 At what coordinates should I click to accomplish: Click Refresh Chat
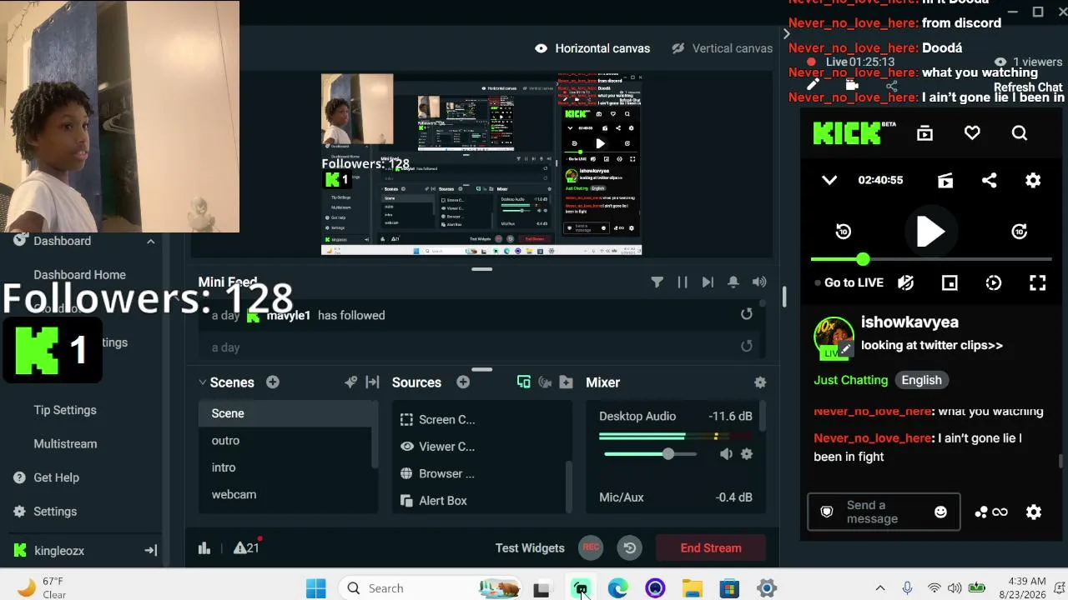(1028, 87)
